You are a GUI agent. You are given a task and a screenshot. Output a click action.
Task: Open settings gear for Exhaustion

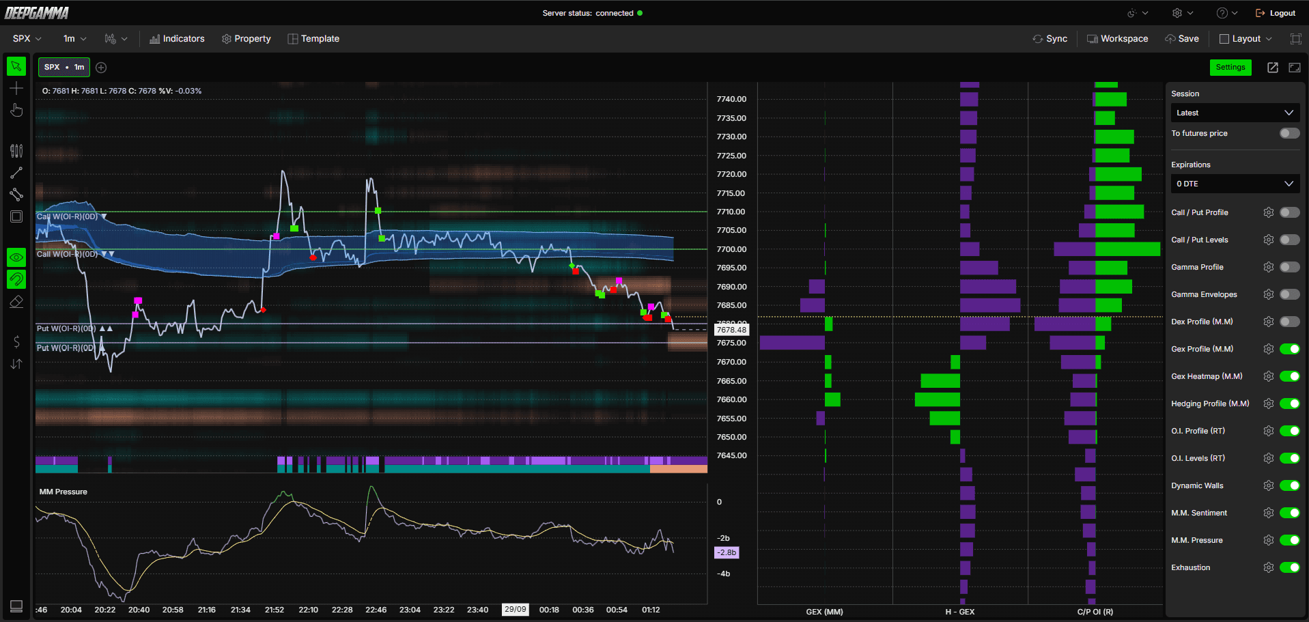click(1269, 567)
